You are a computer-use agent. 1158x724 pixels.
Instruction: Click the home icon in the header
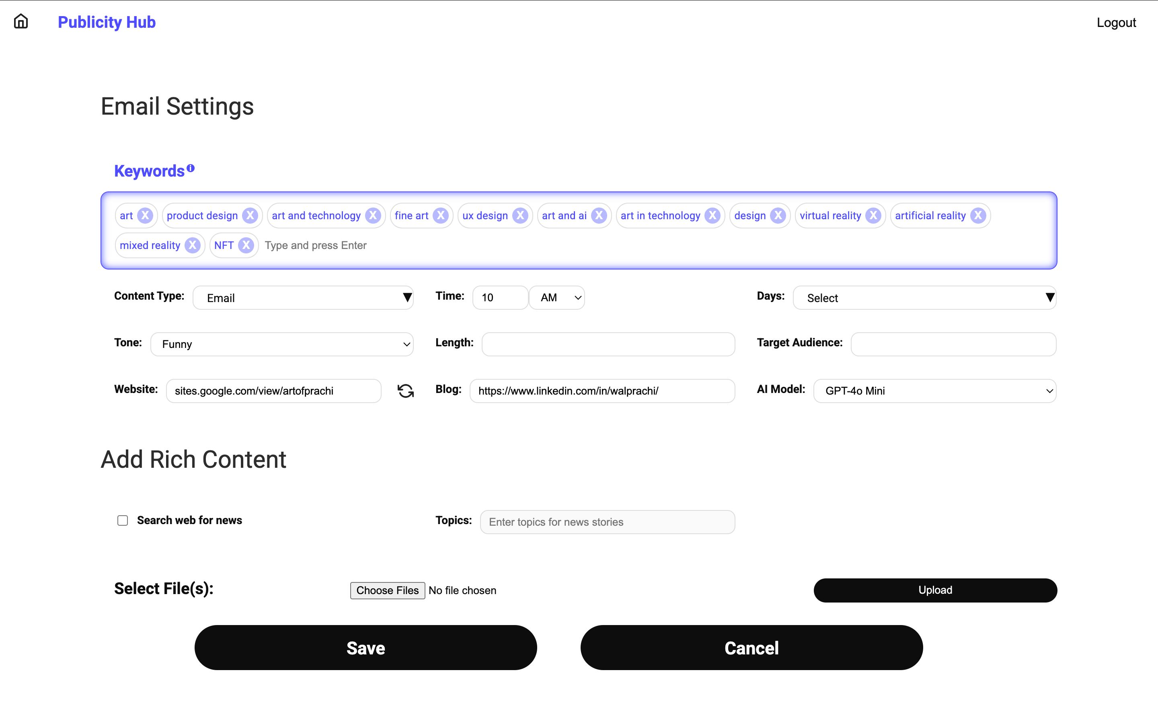21,22
